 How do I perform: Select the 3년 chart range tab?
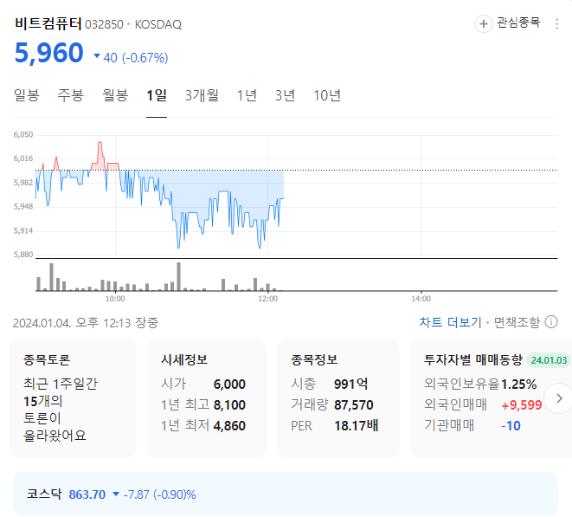pos(285,95)
